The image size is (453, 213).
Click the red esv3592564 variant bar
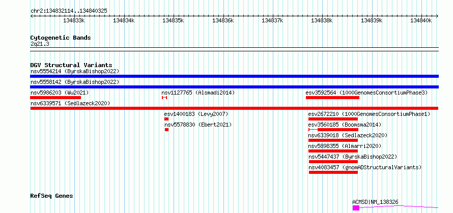pos(332,98)
